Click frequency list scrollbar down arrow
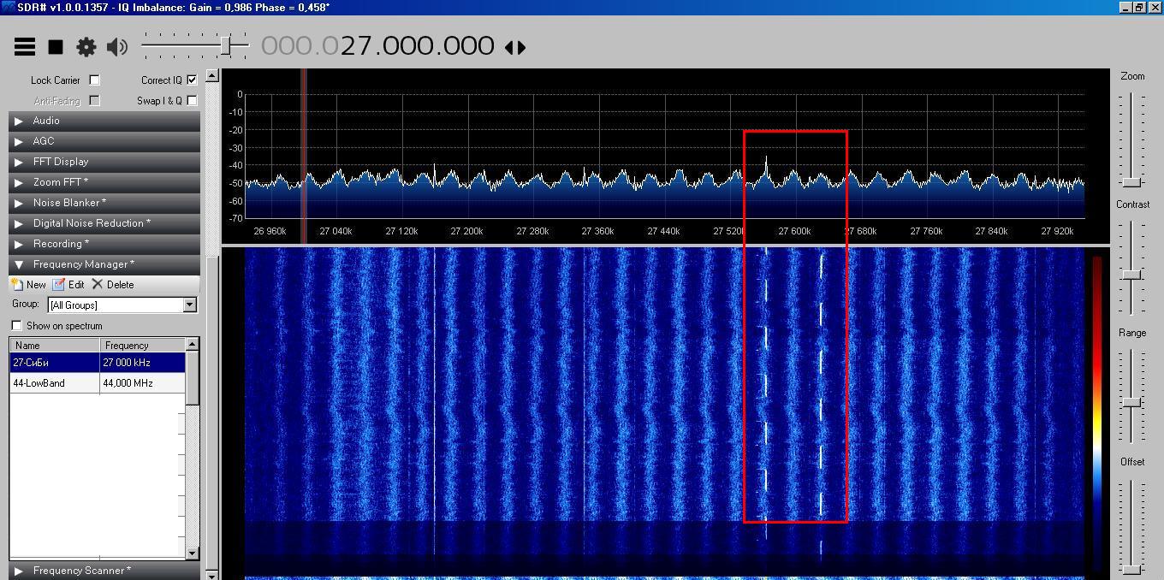Viewport: 1164px width, 580px height. click(193, 553)
